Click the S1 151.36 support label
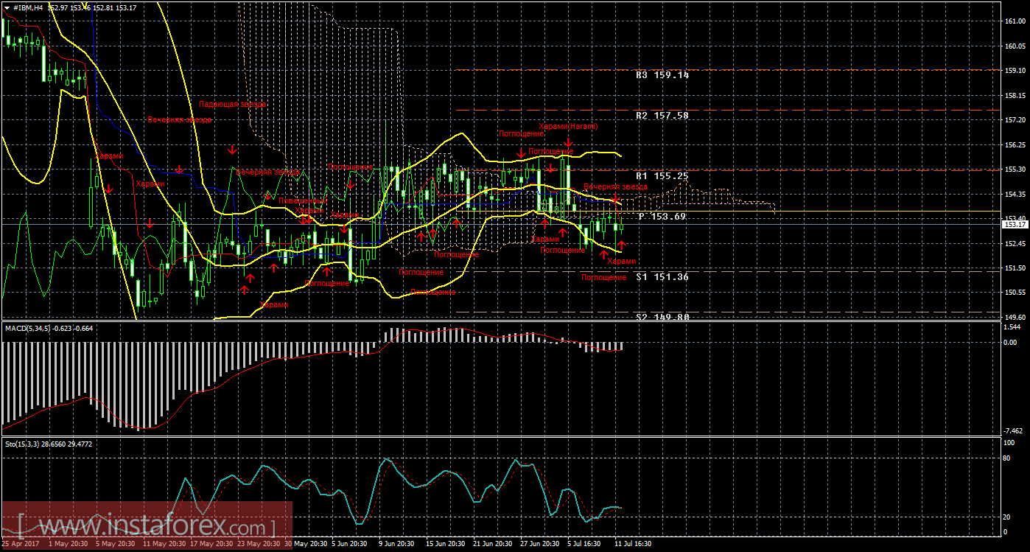This screenshot has height=552, width=1030. pos(662,276)
